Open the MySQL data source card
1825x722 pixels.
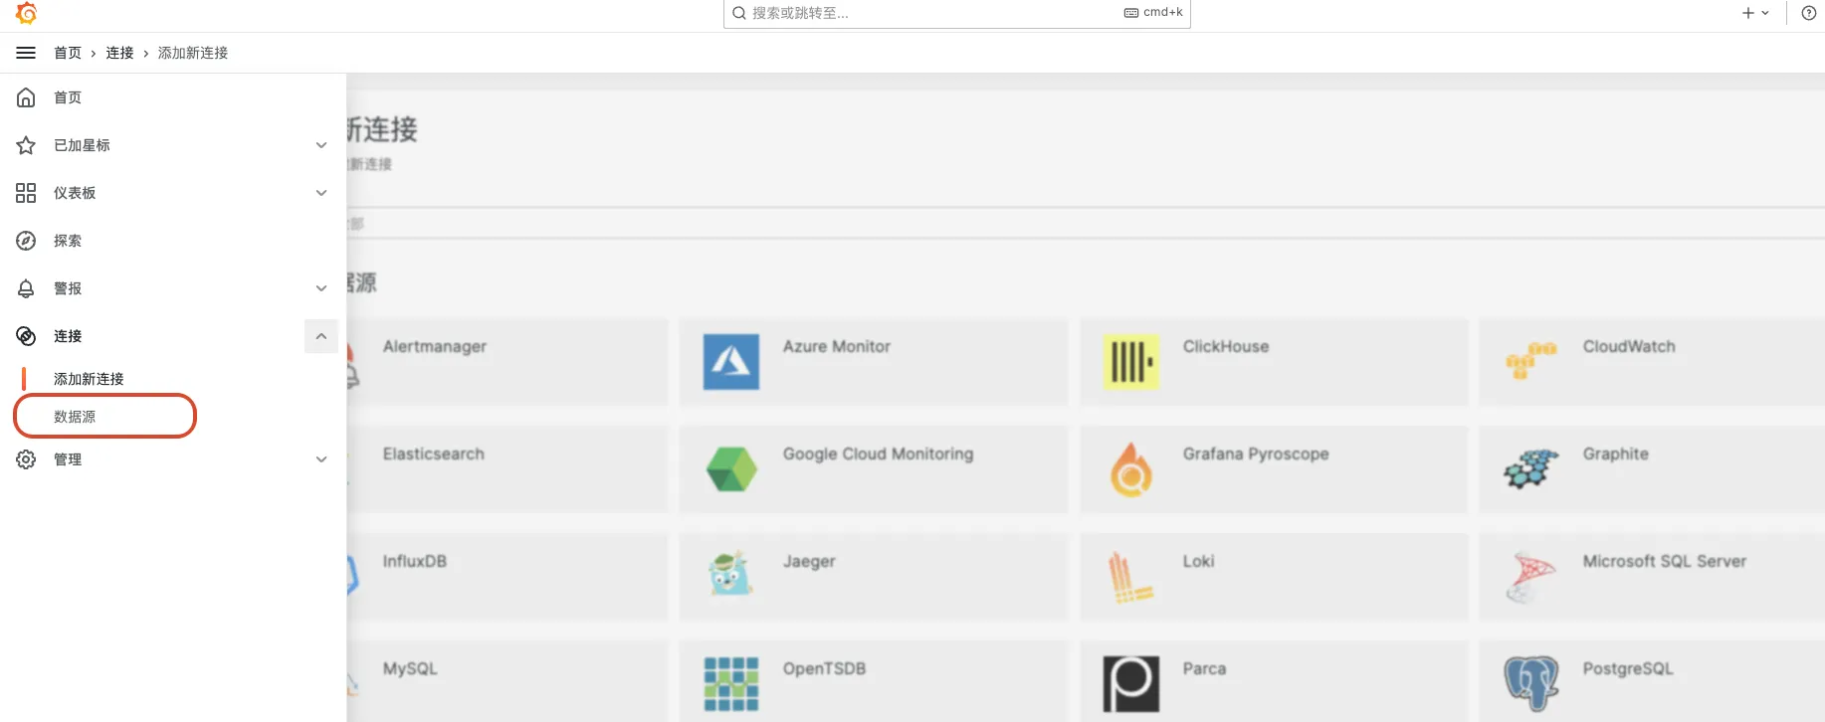[507, 681]
